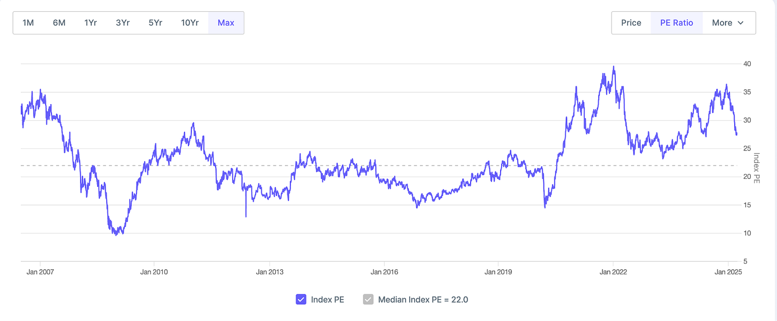Select the Max time range
This screenshot has width=777, height=321.
tap(226, 22)
